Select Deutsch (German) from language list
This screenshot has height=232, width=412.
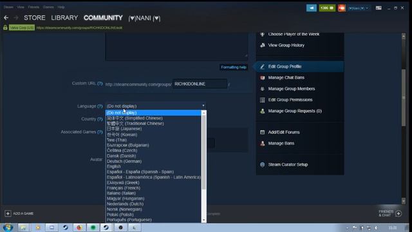click(153, 161)
